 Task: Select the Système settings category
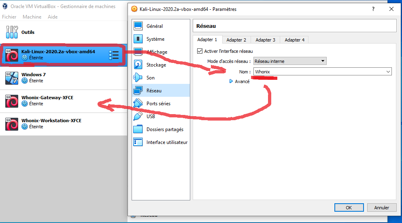pyautogui.click(x=161, y=39)
